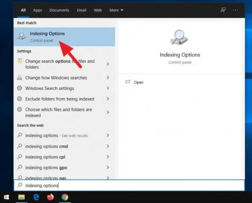Launch Microsoft Edge from the taskbar

[36, 197]
